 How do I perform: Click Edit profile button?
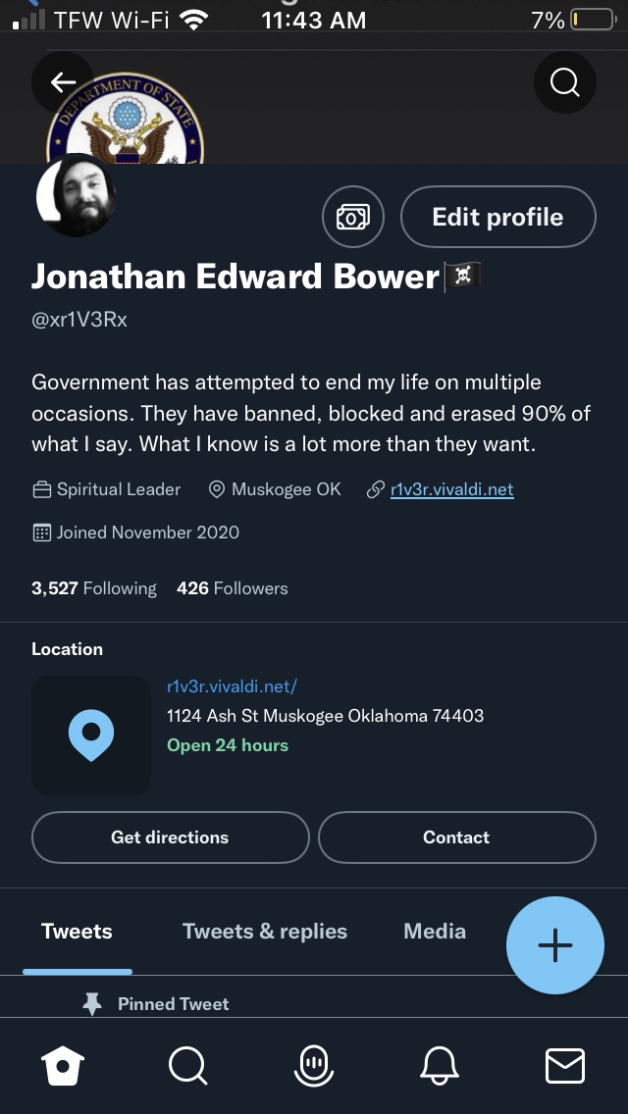(497, 217)
